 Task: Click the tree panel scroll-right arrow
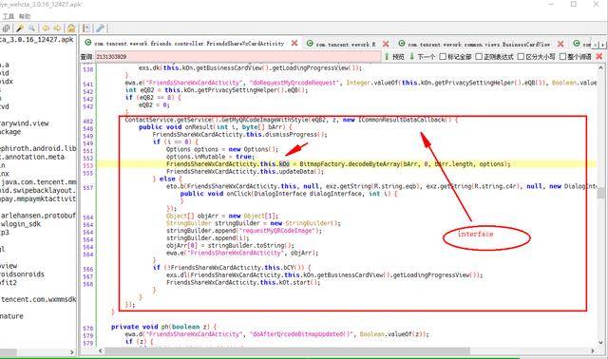(72, 352)
